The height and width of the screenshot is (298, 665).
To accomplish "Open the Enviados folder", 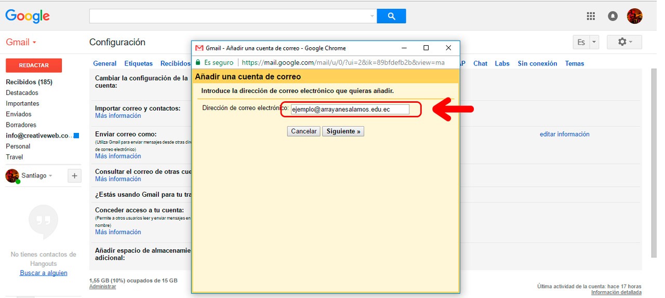I will click(19, 114).
